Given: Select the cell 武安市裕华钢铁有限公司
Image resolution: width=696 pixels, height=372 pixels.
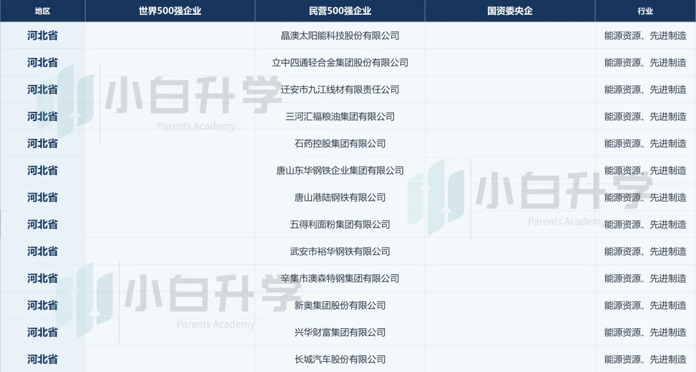Looking at the screenshot, I should [340, 252].
